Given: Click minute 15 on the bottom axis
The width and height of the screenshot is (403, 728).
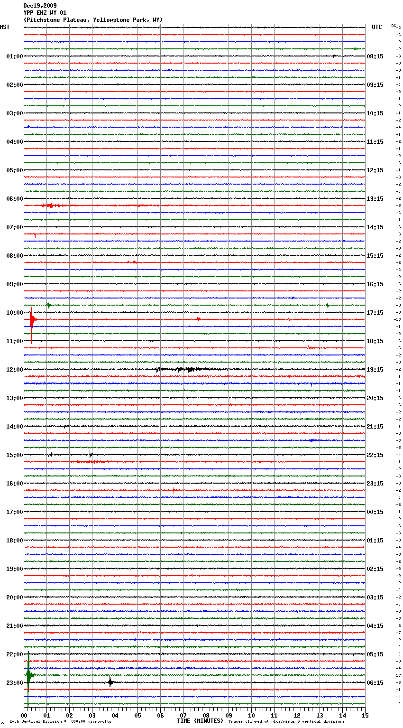Looking at the screenshot, I should (x=365, y=715).
